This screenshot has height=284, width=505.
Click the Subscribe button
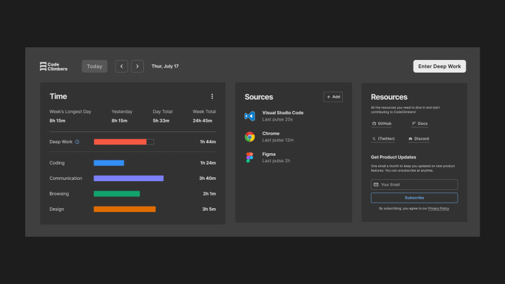[x=414, y=198]
